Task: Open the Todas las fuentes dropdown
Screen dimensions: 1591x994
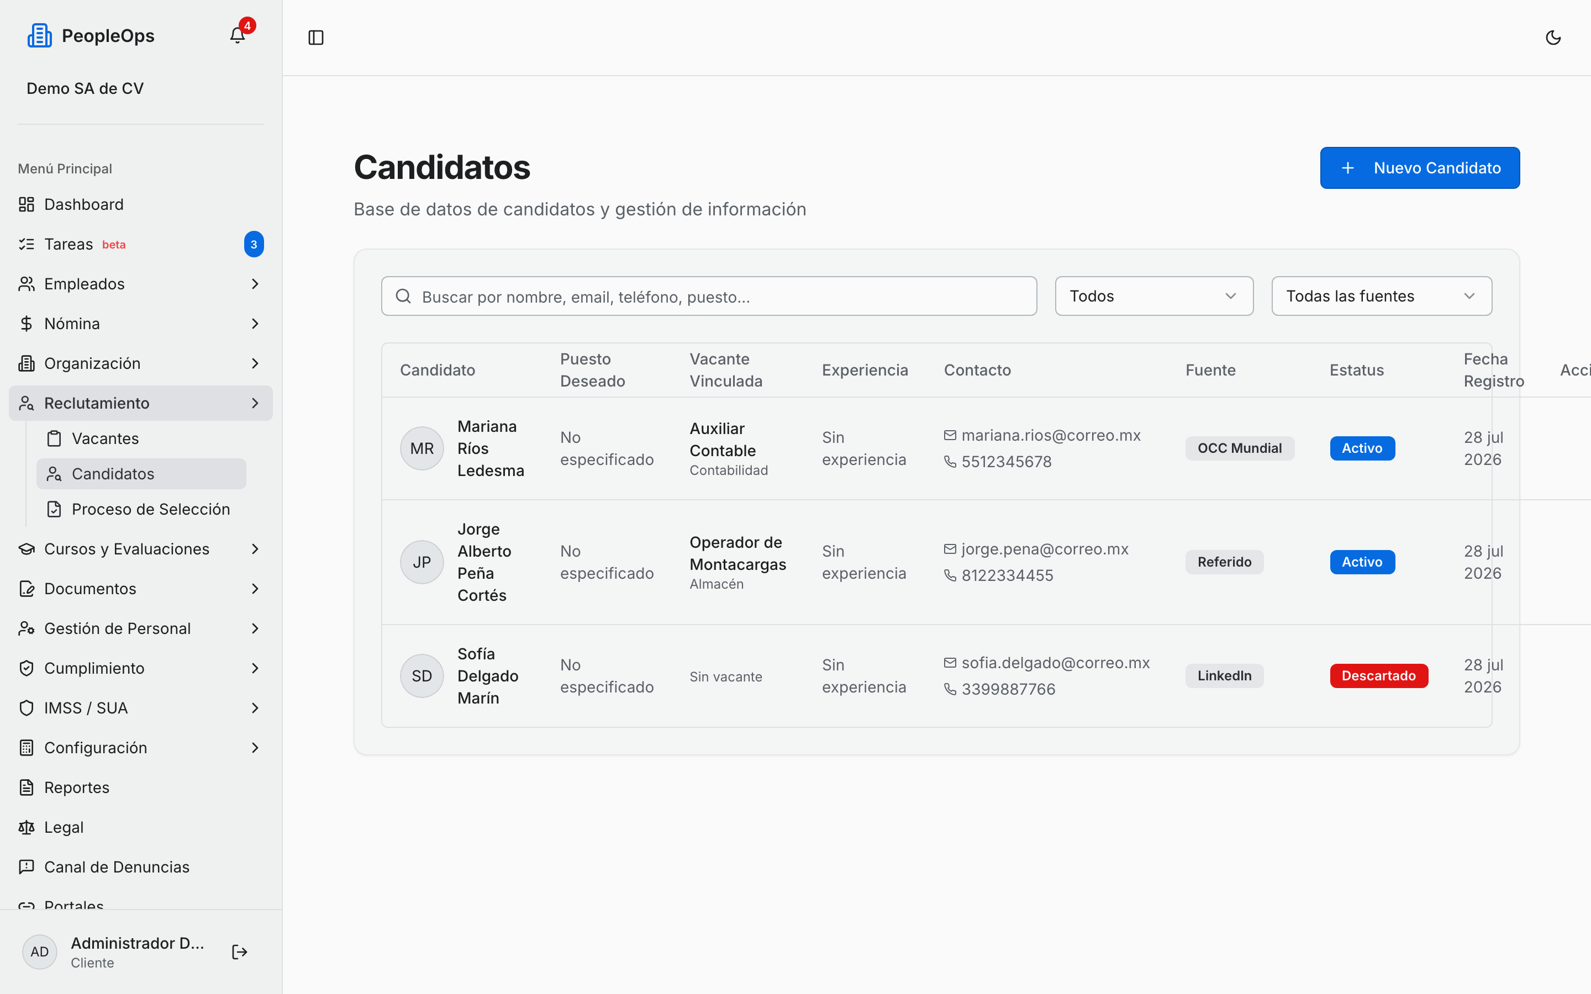Action: [1381, 297]
